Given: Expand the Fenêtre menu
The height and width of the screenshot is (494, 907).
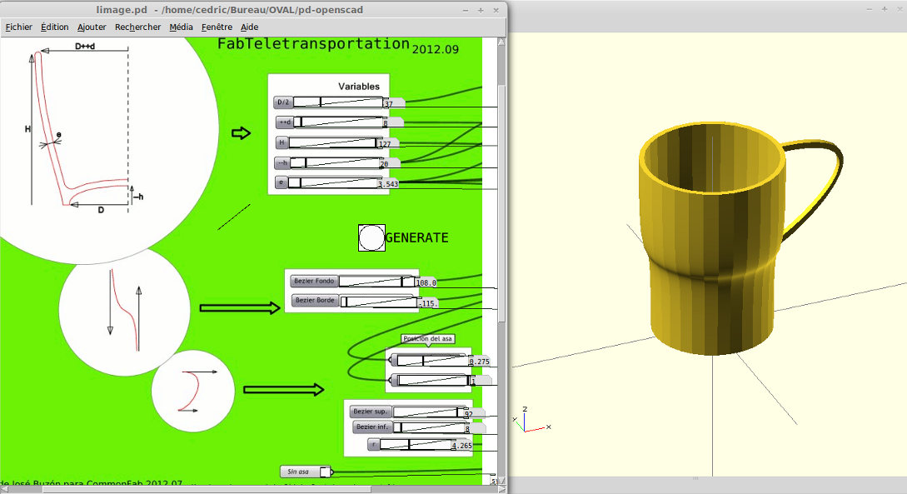Looking at the screenshot, I should click(217, 27).
